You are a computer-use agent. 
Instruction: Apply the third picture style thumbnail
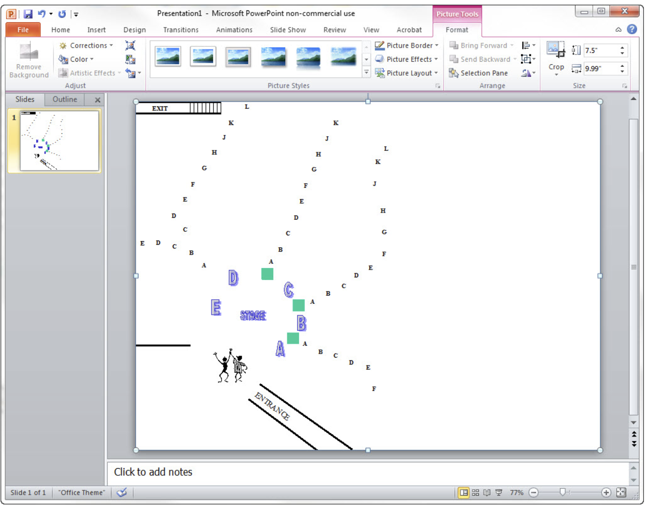238,57
